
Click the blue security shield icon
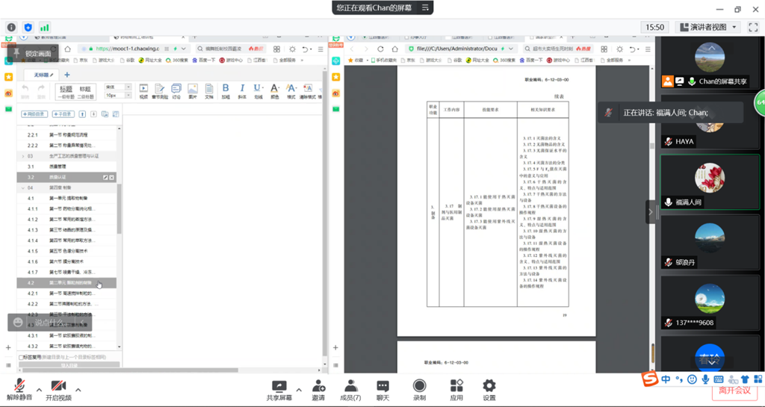28,28
